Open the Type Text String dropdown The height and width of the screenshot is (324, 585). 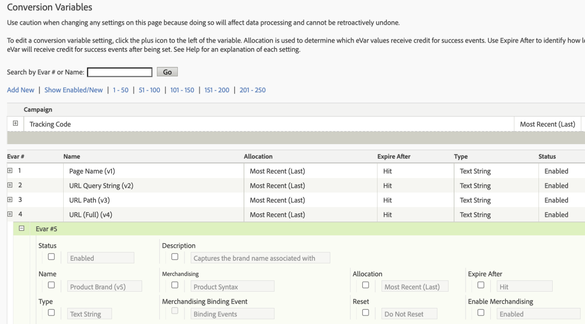[90, 314]
